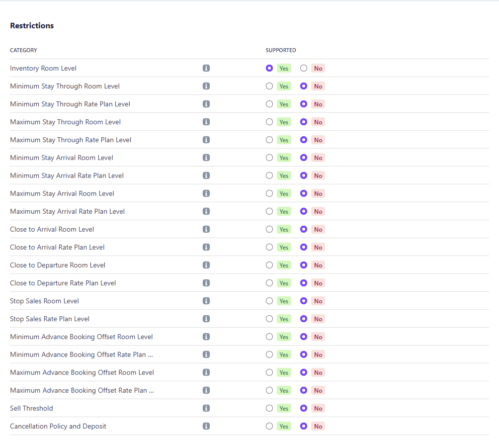Image resolution: width=499 pixels, height=445 pixels.
Task: Click info icon for Inventory Room Level
Action: [x=206, y=68]
